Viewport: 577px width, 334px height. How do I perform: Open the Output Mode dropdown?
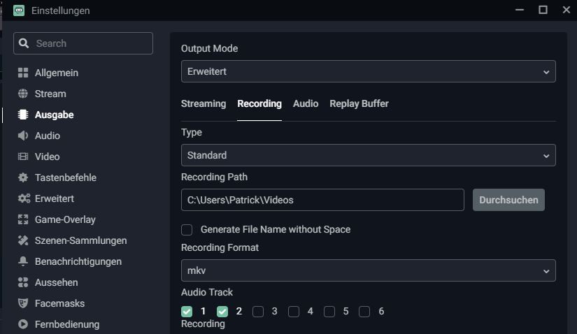coord(369,71)
